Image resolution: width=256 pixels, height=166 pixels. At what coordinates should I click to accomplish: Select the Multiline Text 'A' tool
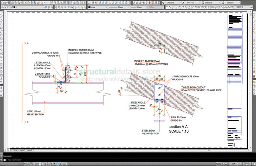coord(2,79)
